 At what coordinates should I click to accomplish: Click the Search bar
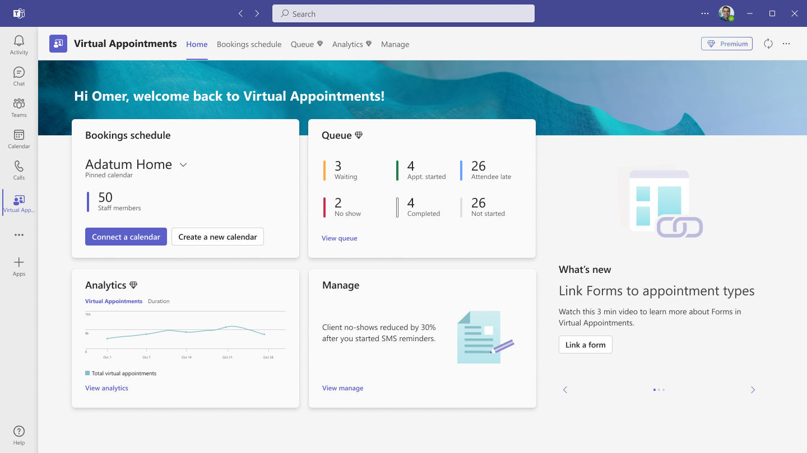(403, 13)
